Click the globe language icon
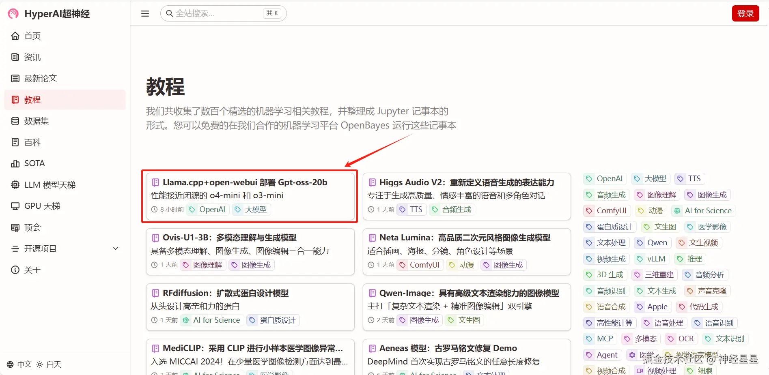The height and width of the screenshot is (375, 769). [x=10, y=364]
